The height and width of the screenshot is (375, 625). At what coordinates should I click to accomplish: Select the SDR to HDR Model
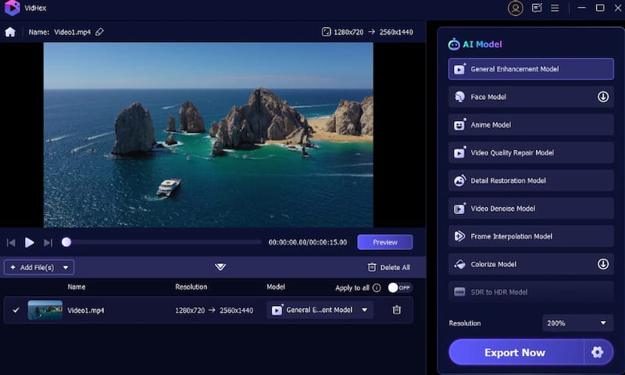[531, 292]
